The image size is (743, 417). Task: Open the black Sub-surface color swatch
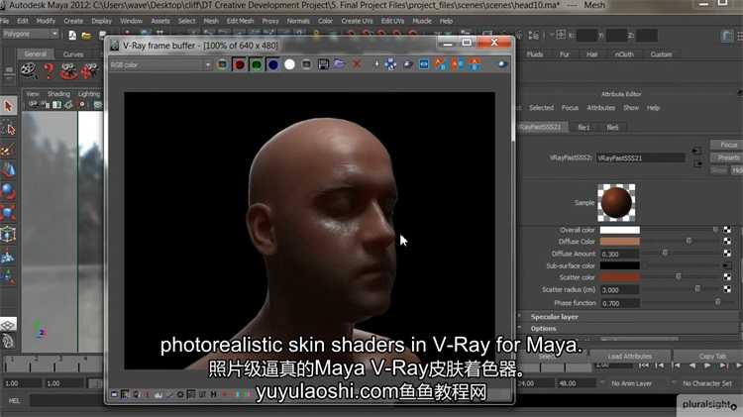pyautogui.click(x=620, y=265)
